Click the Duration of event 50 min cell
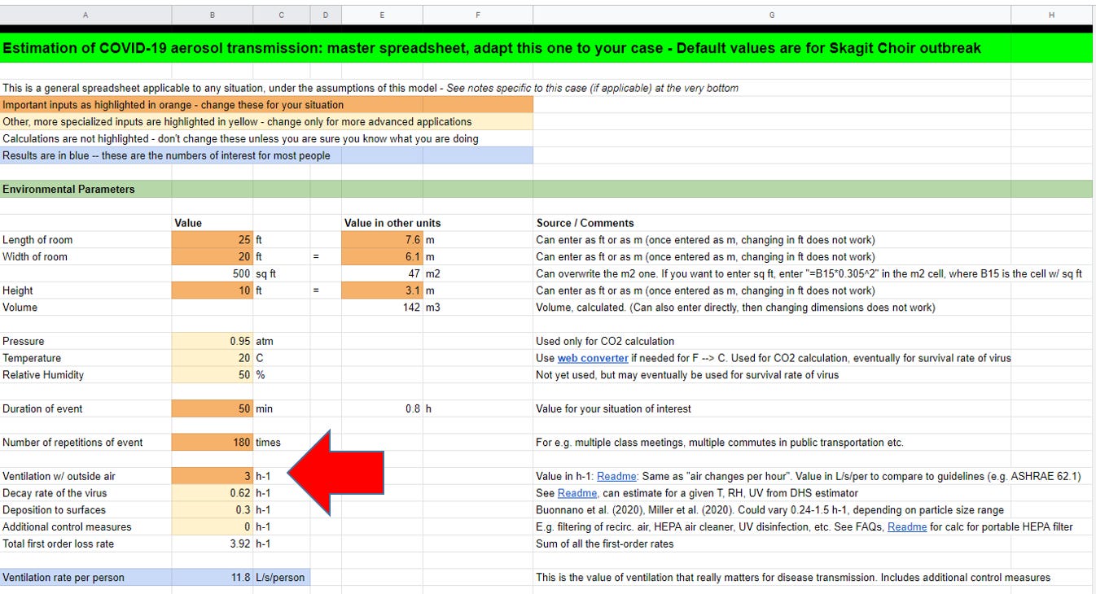 212,408
